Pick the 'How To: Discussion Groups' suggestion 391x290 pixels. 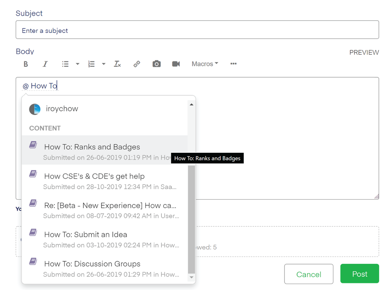92,264
